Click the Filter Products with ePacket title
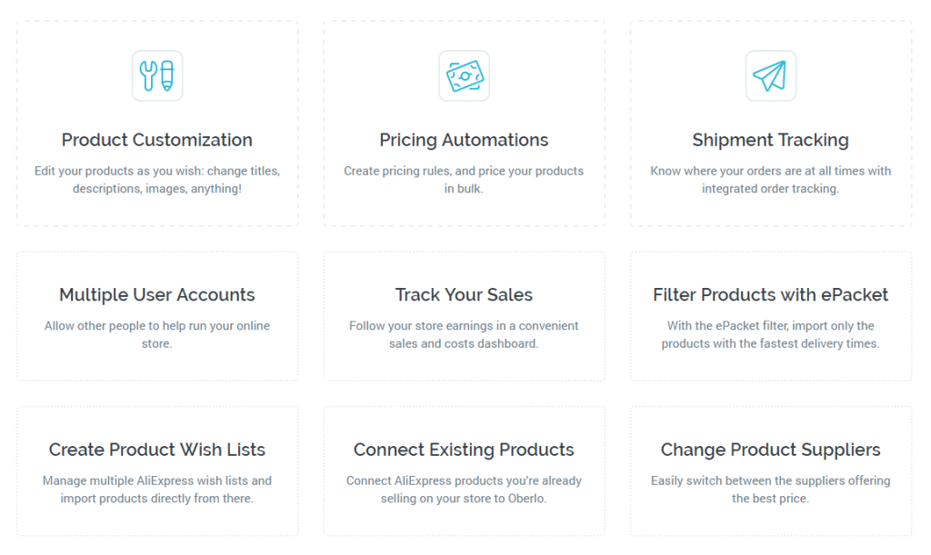 point(771,294)
